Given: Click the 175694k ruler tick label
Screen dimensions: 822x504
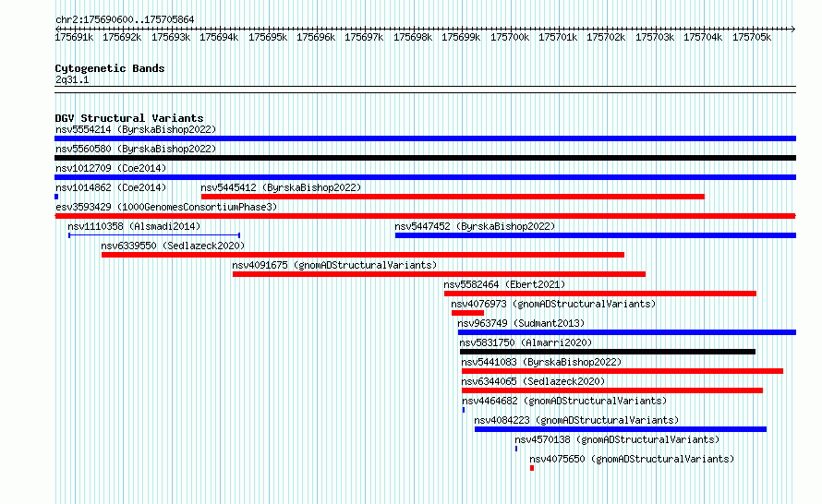Looking at the screenshot, I should pyautogui.click(x=219, y=37).
